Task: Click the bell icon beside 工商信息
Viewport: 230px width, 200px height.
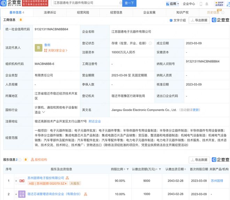Action: tap(21, 20)
